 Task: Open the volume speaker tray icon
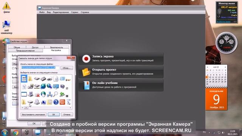pos(223,133)
